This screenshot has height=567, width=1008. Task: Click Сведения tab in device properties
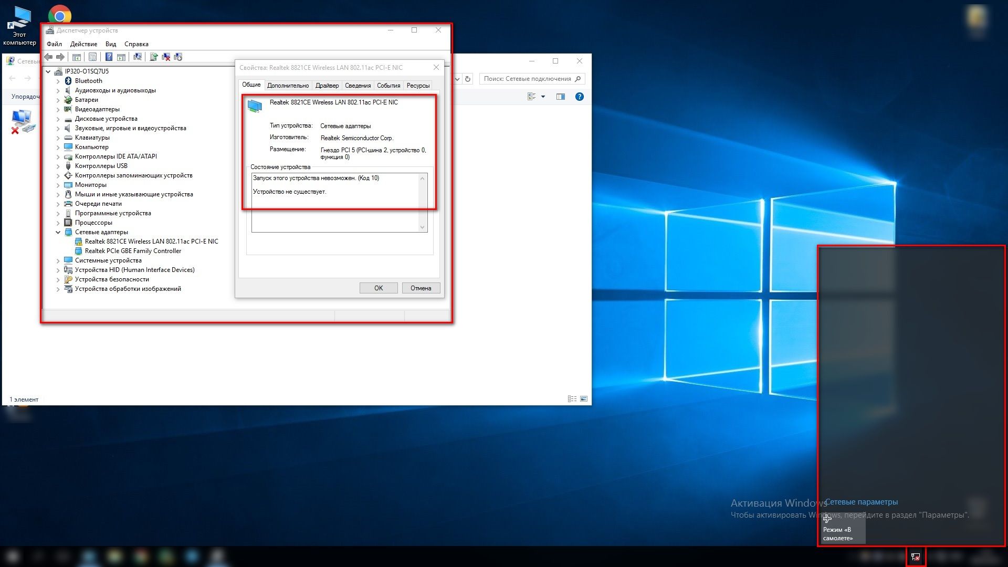tap(357, 85)
